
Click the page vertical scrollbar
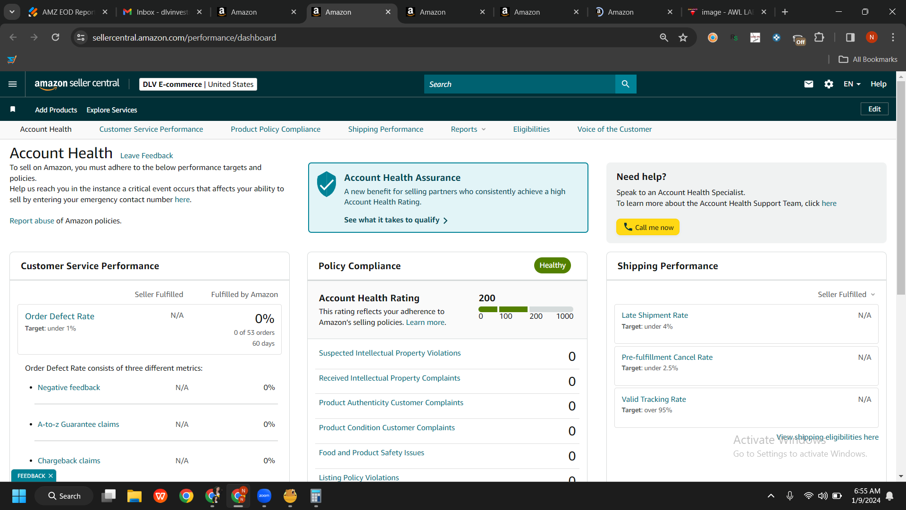[x=901, y=189]
